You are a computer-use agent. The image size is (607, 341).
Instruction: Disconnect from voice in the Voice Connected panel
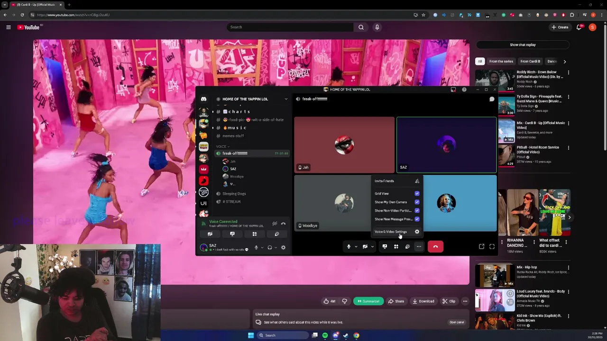tap(283, 224)
